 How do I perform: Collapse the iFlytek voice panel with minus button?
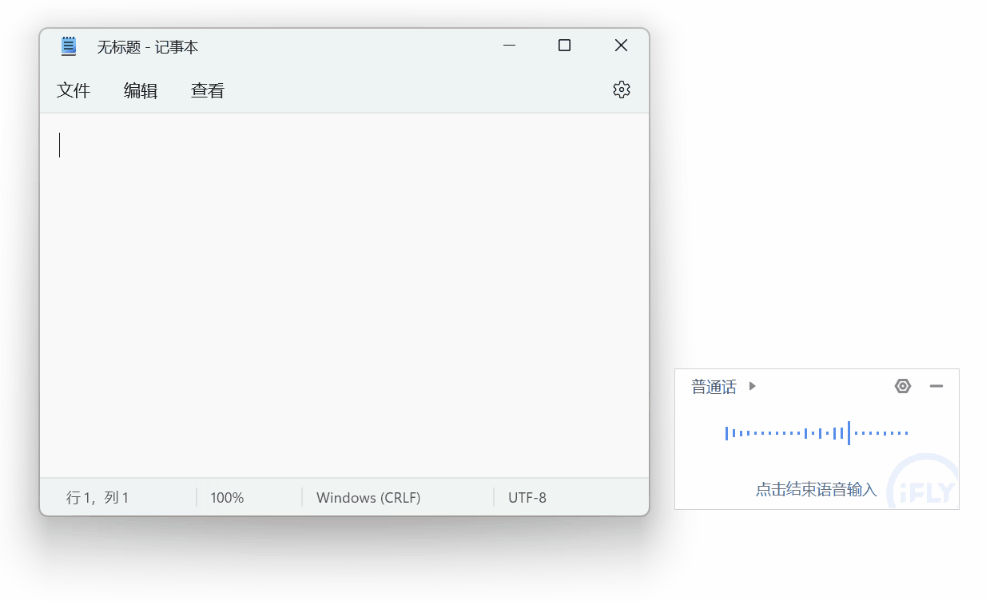936,386
